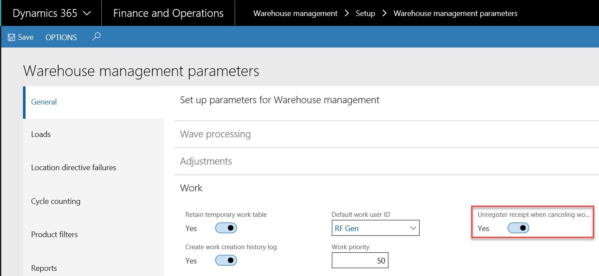Navigate to Warehouse management breadcrumb

pos(295,13)
